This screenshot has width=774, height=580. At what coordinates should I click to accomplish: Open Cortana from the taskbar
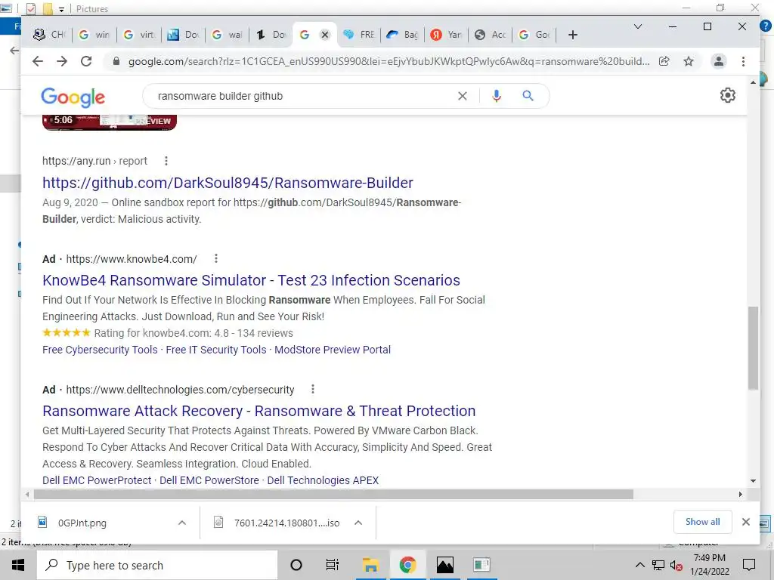pyautogui.click(x=296, y=565)
